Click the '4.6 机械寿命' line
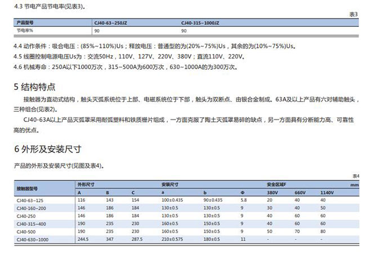The width and height of the screenshot is (366, 258). tap(126, 67)
